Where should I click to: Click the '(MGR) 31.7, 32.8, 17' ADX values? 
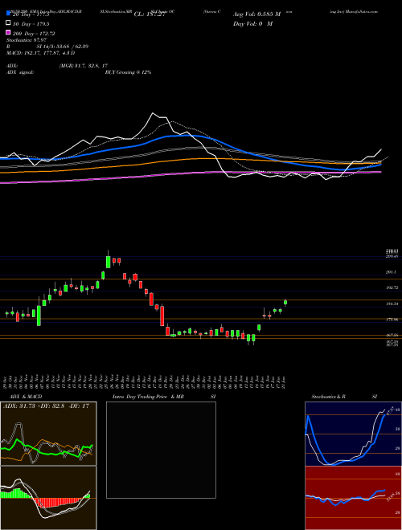coord(84,66)
